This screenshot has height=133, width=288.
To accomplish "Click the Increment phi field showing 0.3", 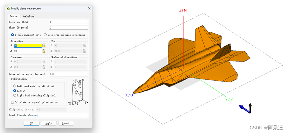I will pos(28,67).
